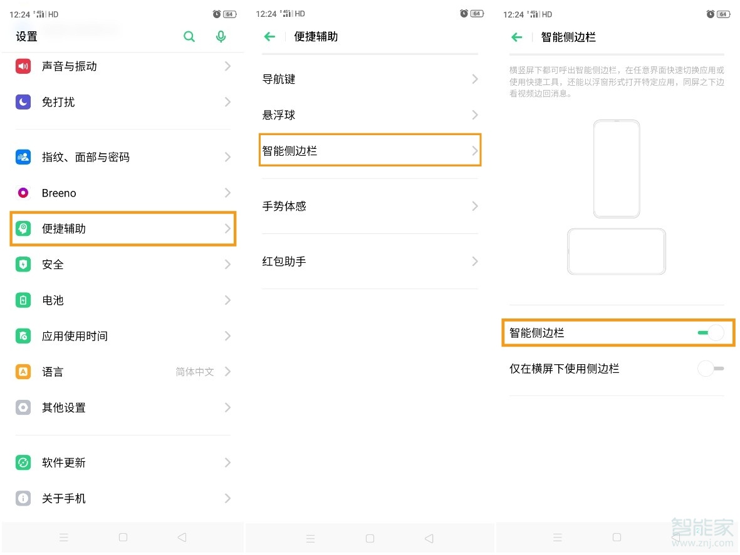Tap back triangle key on 便捷辅助 screen
This screenshot has width=740, height=555.
[429, 538]
